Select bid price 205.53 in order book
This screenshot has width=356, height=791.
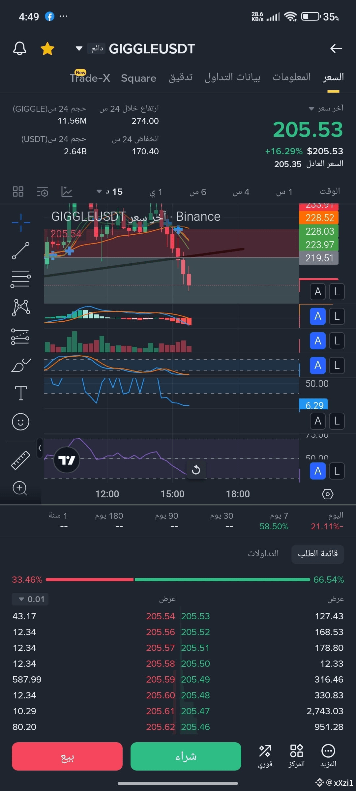point(195,616)
